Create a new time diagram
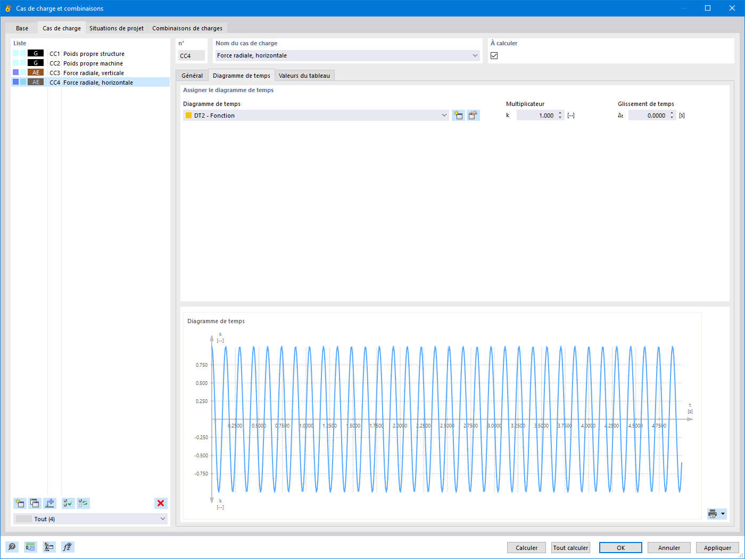The height and width of the screenshot is (559, 745). pos(458,115)
